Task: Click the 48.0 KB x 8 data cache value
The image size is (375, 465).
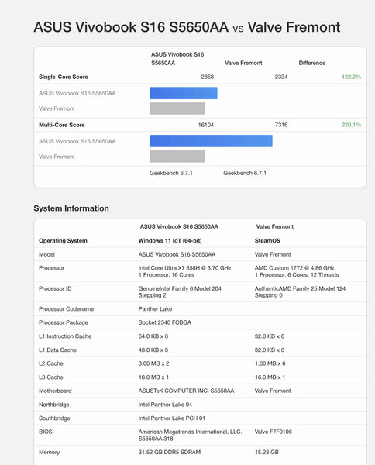Action: (x=153, y=350)
